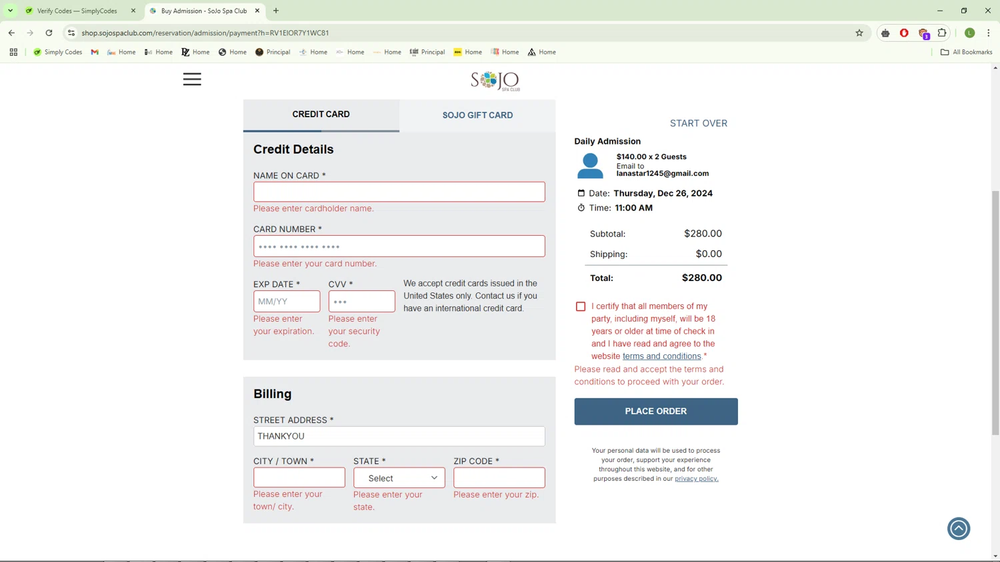This screenshot has width=1000, height=562.
Task: Open the State select dropdown
Action: 399,477
